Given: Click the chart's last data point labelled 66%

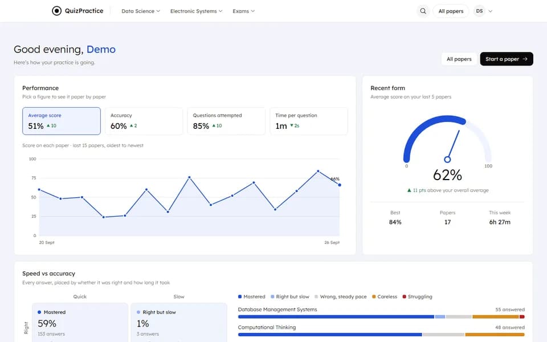Looking at the screenshot, I should point(340,185).
